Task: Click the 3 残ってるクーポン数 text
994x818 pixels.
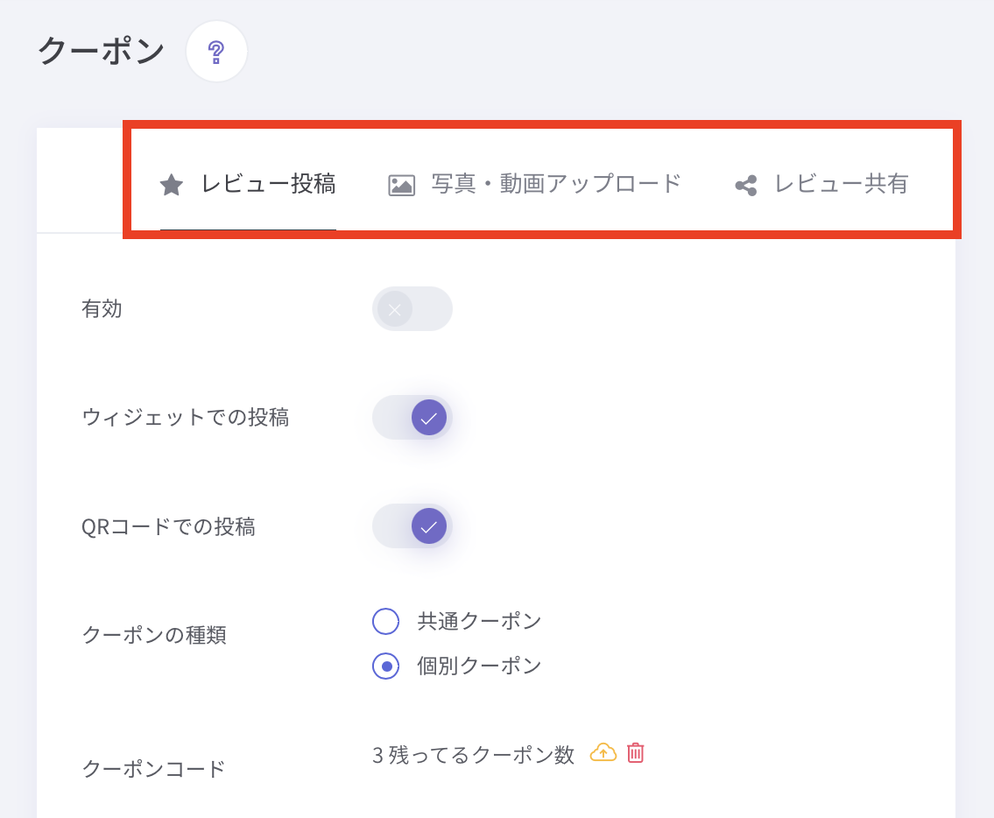Action: (473, 754)
